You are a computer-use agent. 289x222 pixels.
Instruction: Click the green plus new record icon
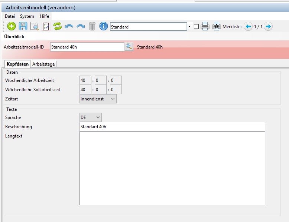tap(12, 26)
